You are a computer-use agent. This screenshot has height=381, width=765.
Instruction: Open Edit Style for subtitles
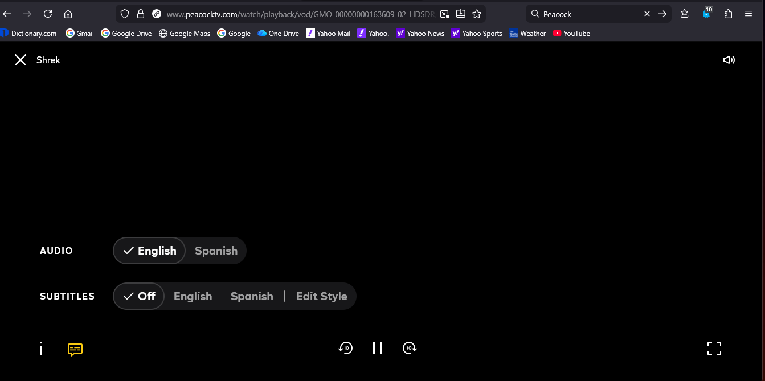(322, 296)
